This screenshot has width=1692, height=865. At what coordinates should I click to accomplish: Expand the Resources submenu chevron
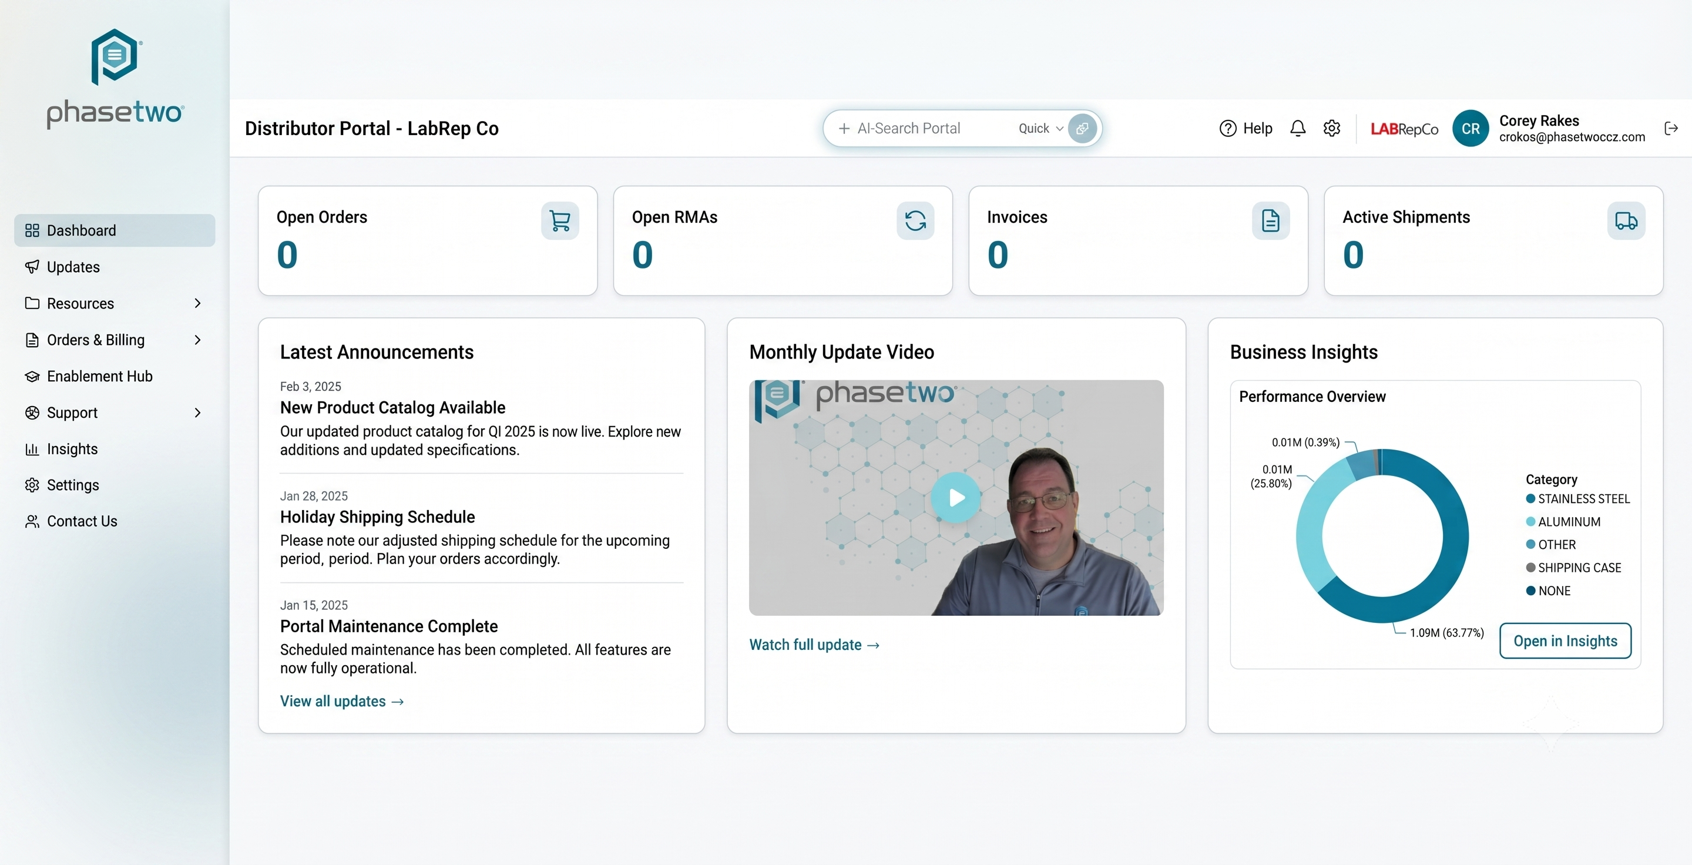click(x=197, y=303)
